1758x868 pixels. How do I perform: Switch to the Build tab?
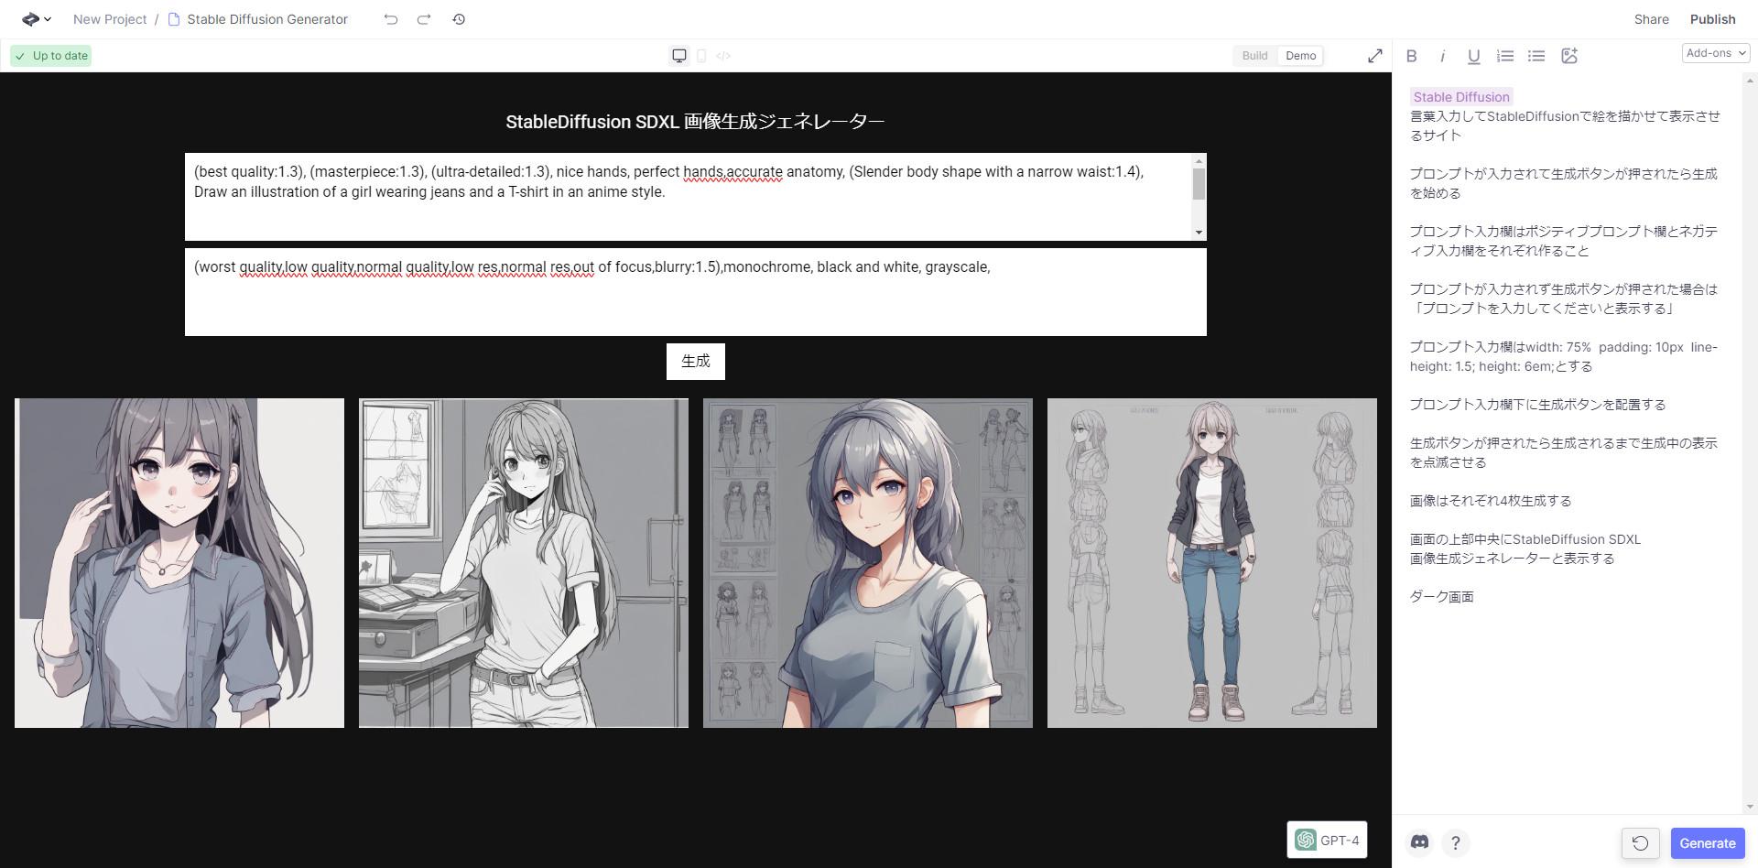[1254, 56]
